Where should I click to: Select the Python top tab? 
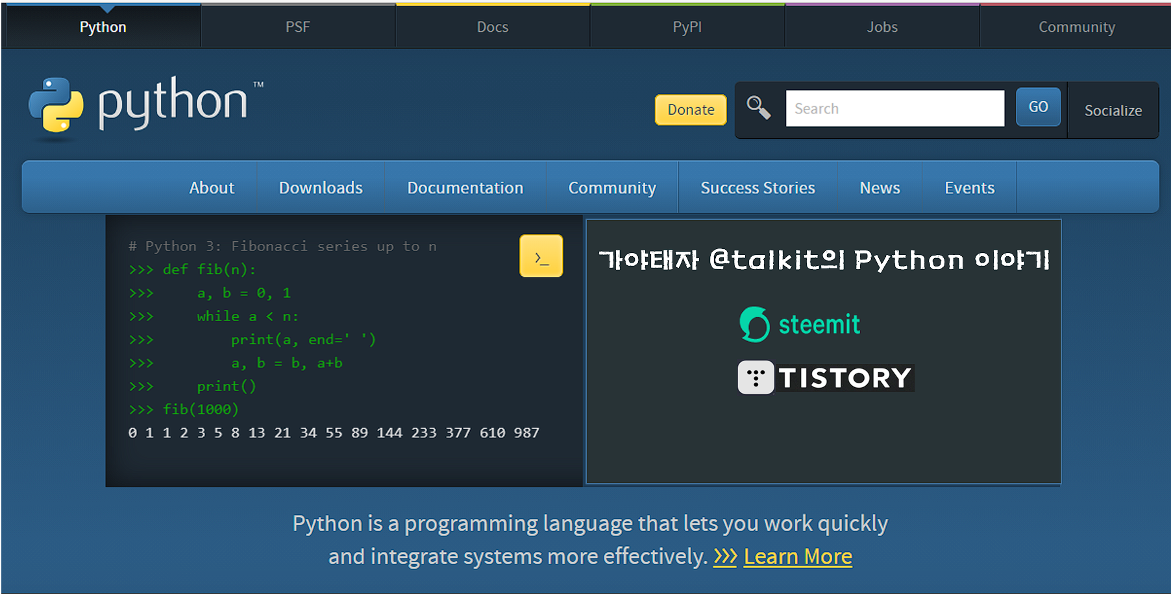(x=103, y=27)
